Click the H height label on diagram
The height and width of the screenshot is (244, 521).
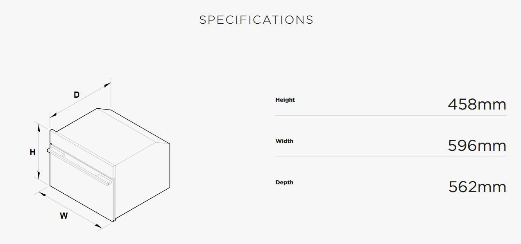click(33, 152)
